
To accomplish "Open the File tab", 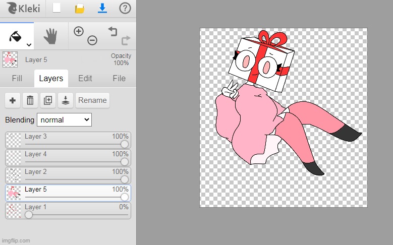I will pyautogui.click(x=119, y=78).
